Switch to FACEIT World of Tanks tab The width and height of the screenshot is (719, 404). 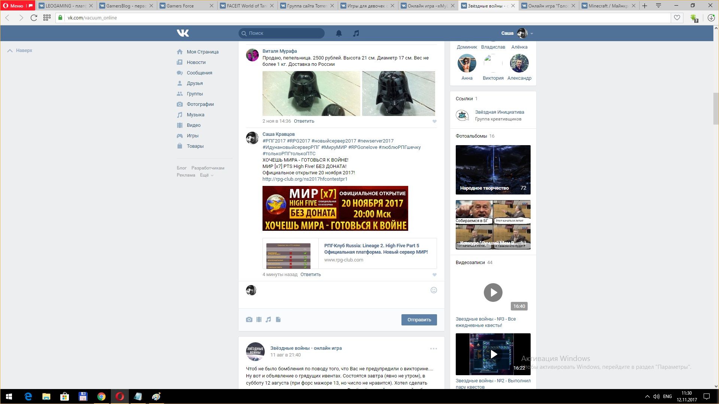pyautogui.click(x=247, y=6)
